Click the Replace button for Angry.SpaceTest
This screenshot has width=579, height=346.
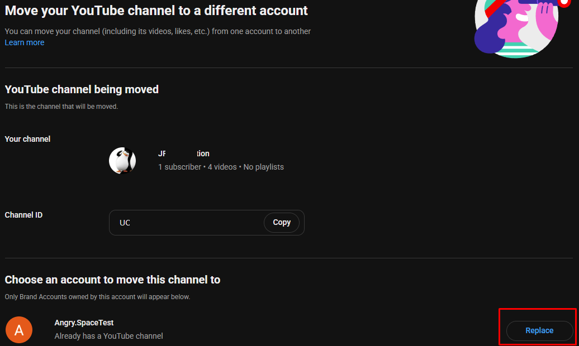(539, 330)
